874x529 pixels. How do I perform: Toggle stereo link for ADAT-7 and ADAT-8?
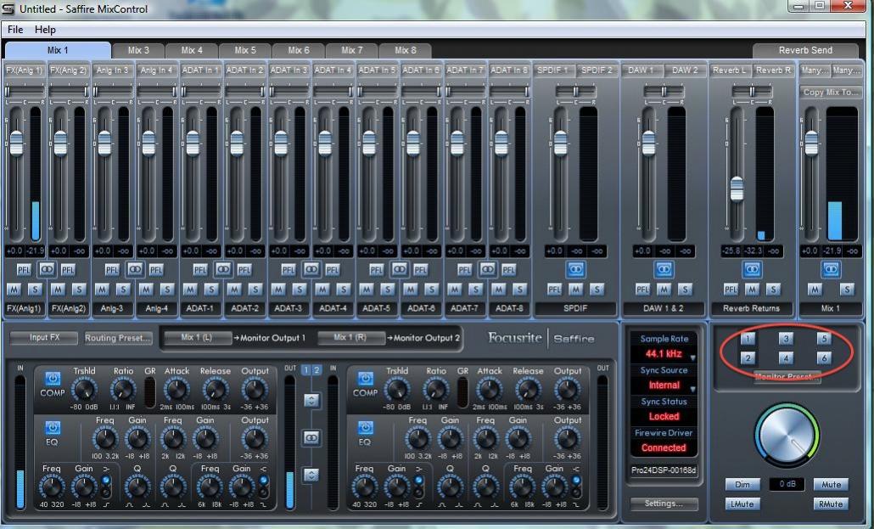click(x=486, y=269)
